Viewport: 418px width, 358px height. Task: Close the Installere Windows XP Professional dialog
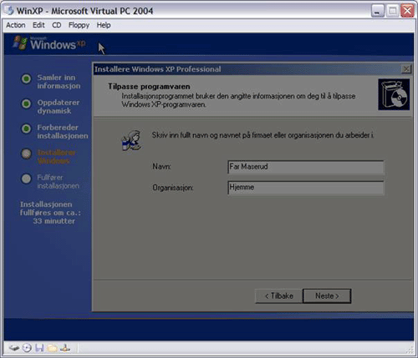tap(406, 69)
